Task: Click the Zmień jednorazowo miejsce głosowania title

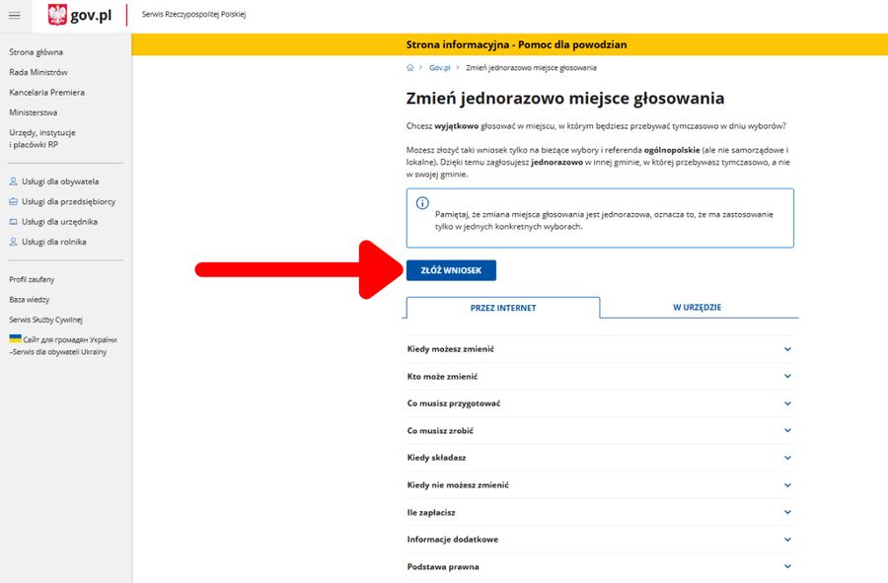Action: (x=565, y=99)
